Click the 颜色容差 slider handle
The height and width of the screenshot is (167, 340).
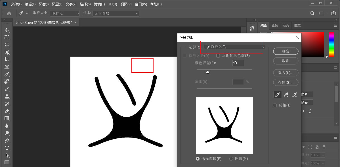pos(207,72)
